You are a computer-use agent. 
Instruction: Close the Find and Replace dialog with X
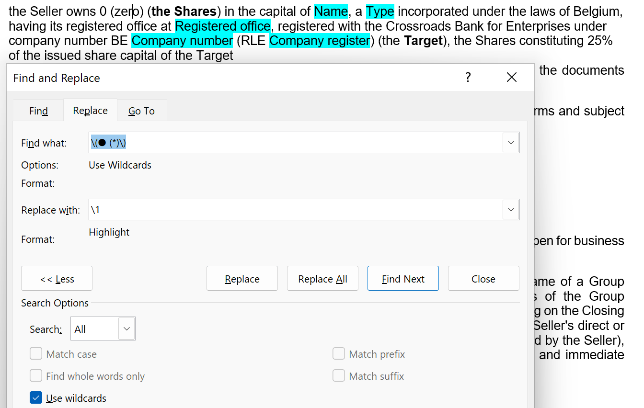click(x=511, y=78)
